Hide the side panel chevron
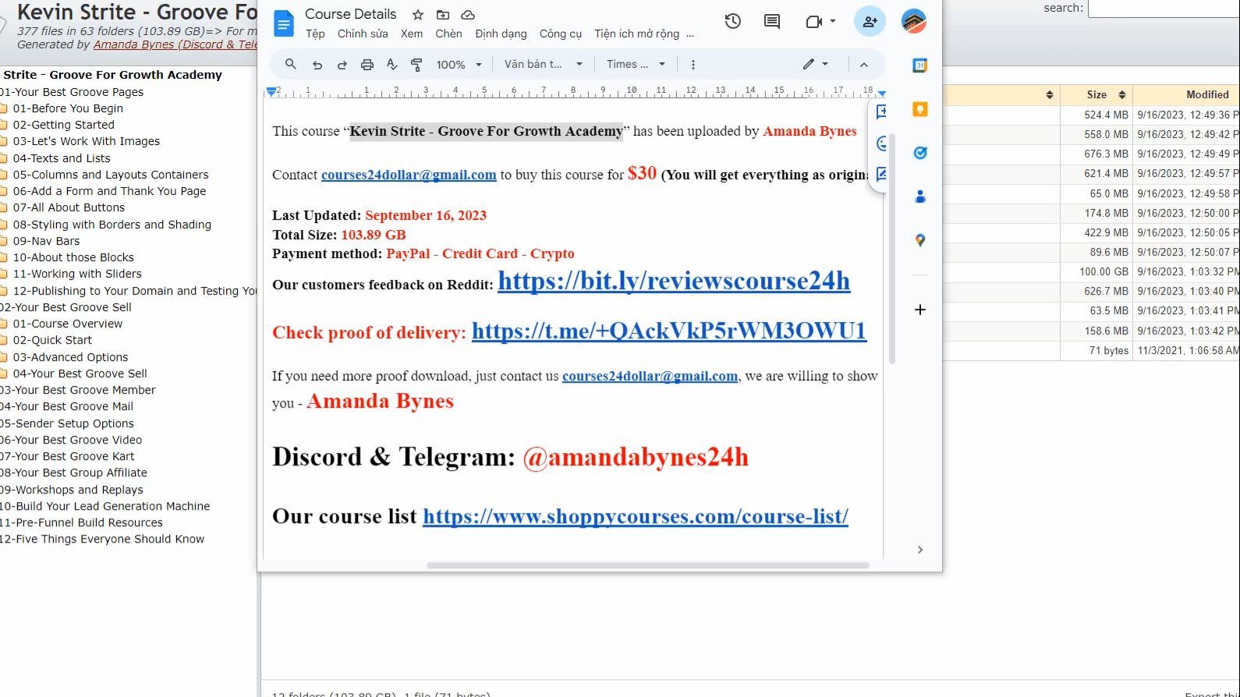This screenshot has width=1240, height=697. (x=920, y=550)
